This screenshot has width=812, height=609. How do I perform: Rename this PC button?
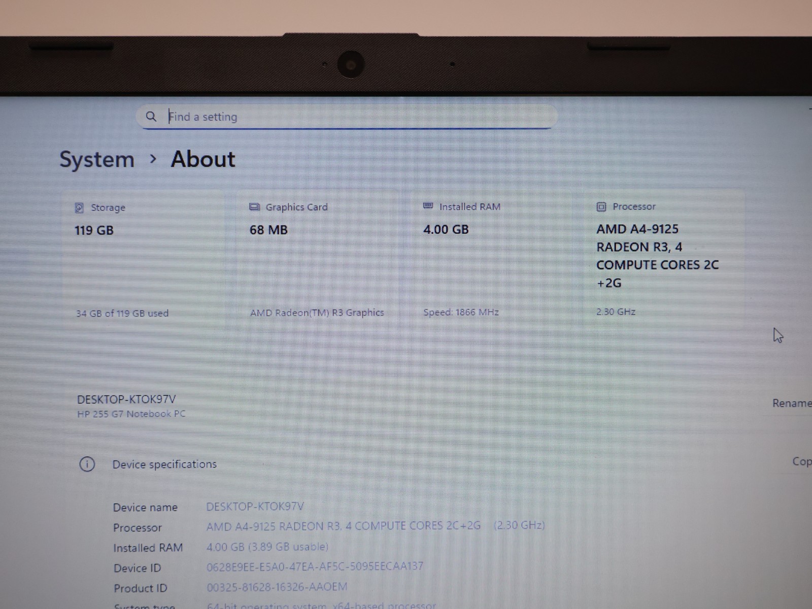tap(792, 403)
